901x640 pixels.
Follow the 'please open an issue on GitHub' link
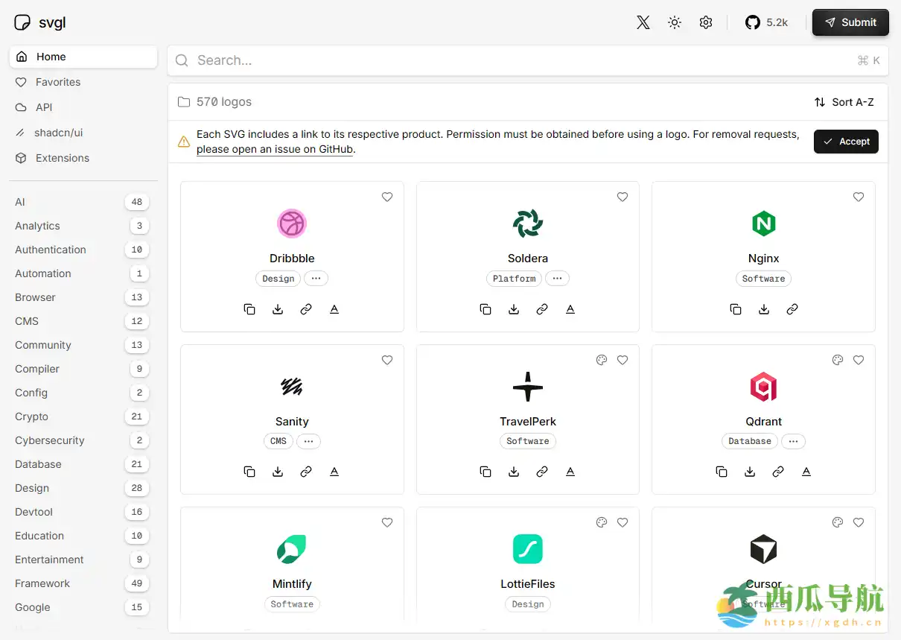pyautogui.click(x=275, y=149)
